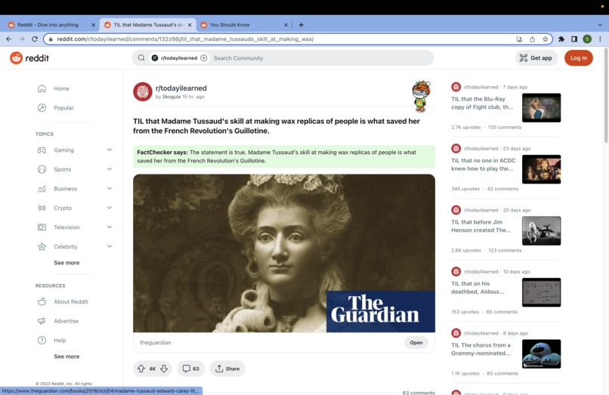Expand the Sports topic chevron
Viewport: 609px width, 395px height.
pyautogui.click(x=110, y=169)
